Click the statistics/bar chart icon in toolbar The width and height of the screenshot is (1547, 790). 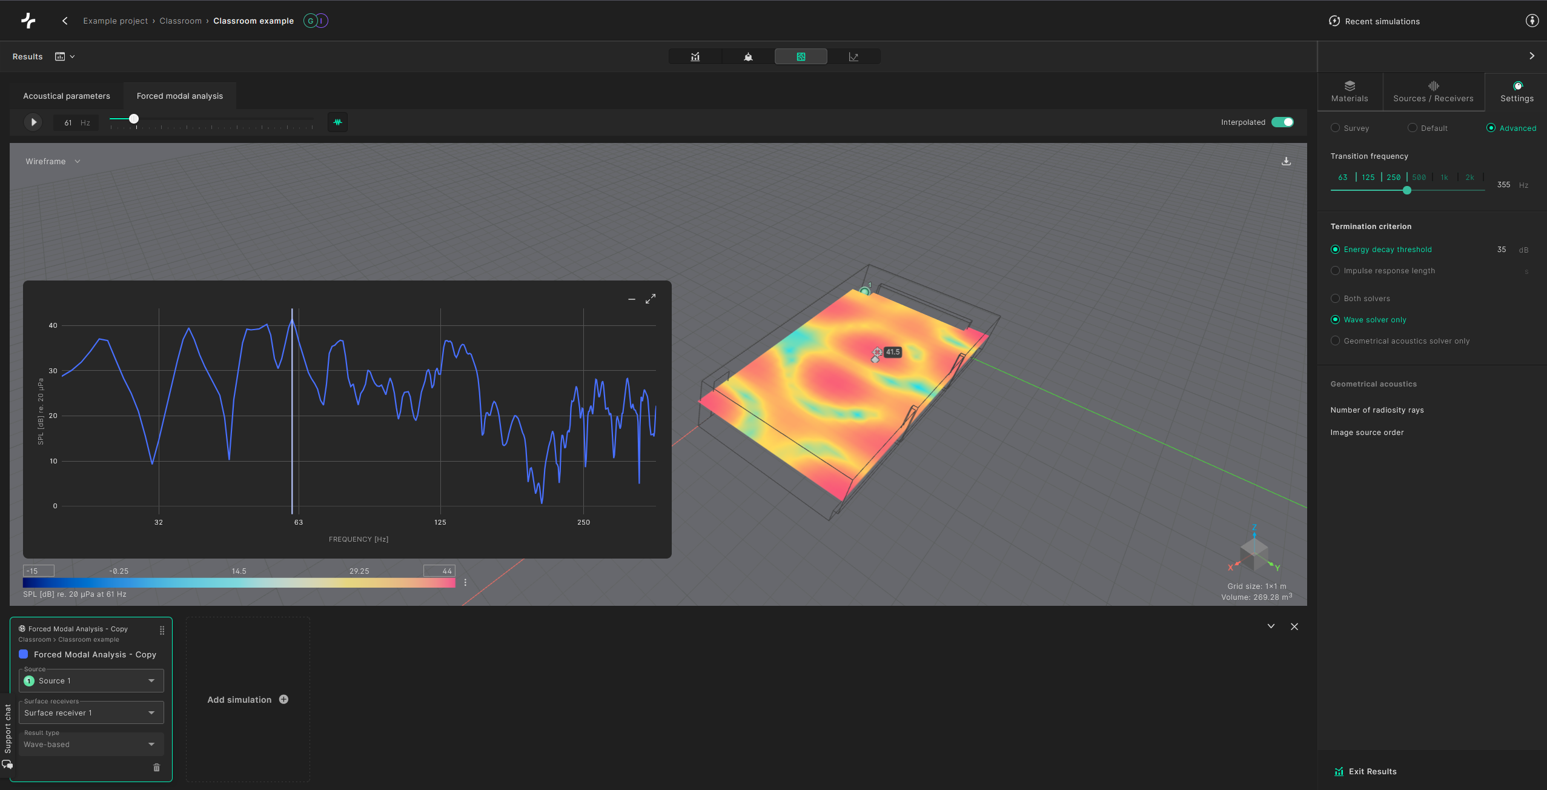point(695,56)
